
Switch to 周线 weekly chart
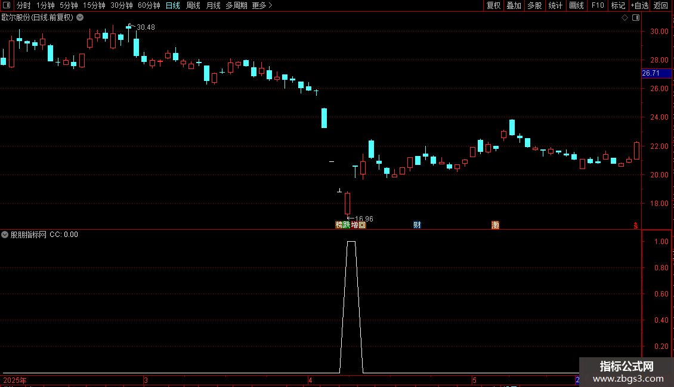point(193,5)
